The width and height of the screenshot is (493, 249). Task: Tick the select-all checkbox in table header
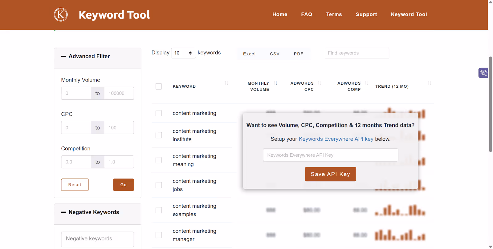(159, 86)
